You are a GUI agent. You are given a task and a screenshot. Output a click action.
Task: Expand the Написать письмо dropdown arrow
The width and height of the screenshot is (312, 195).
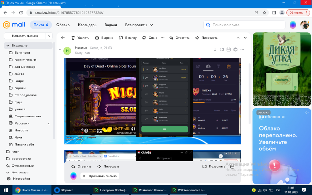point(49,36)
